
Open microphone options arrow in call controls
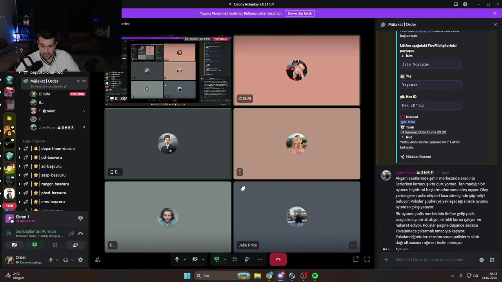pyautogui.click(x=185, y=259)
